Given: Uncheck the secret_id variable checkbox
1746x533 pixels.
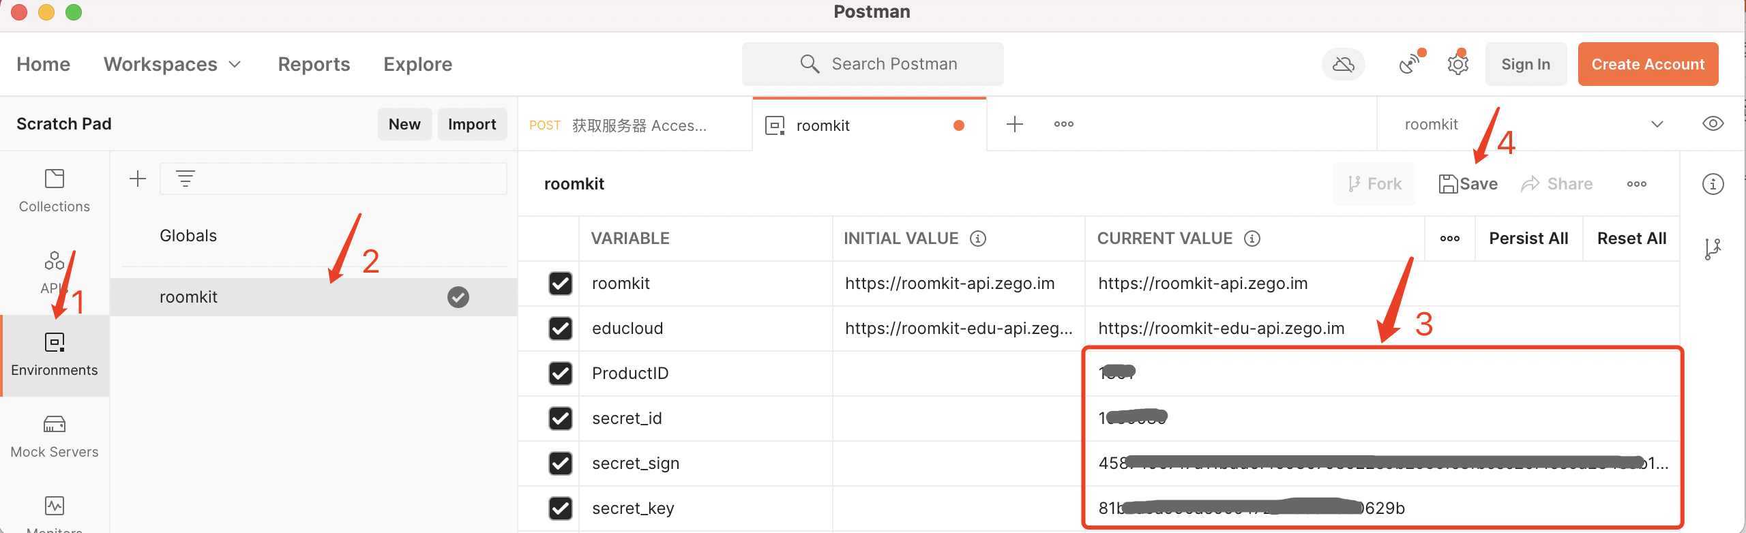Looking at the screenshot, I should coord(560,418).
